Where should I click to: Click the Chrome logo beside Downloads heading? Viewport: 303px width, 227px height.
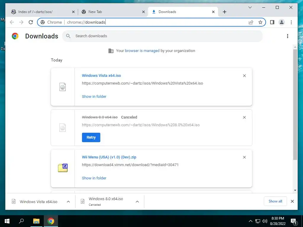[x=15, y=36]
